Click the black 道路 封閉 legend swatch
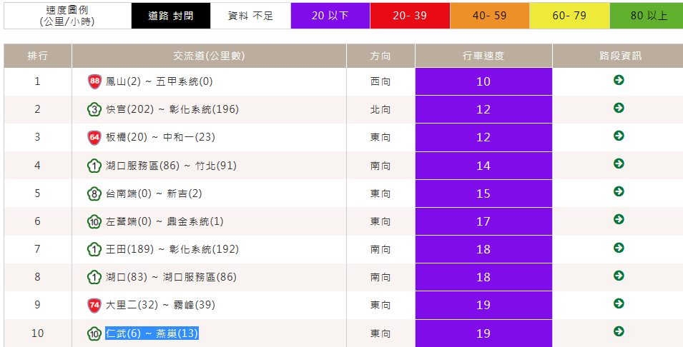 click(171, 16)
